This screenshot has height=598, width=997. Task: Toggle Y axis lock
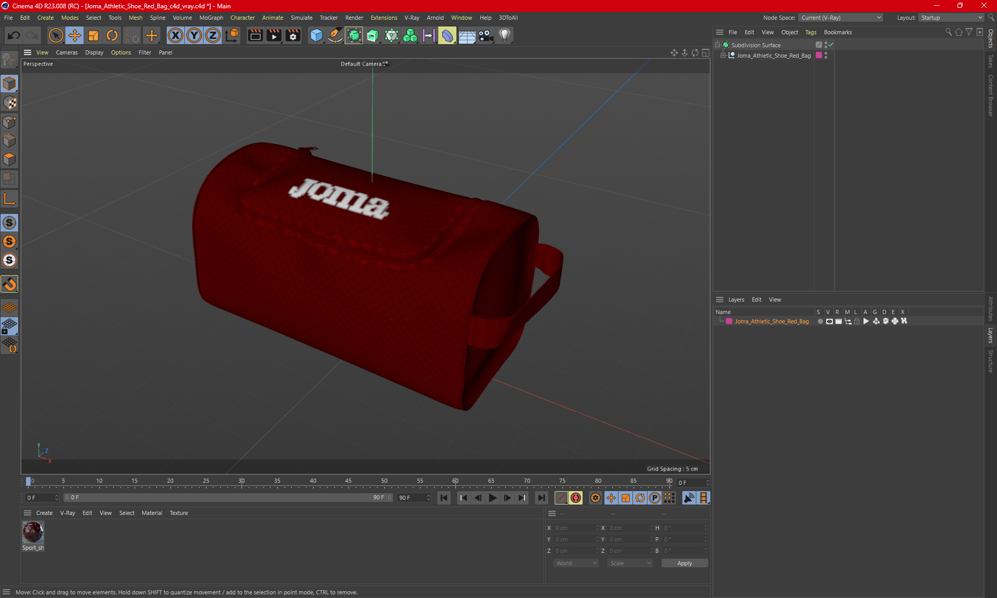(x=194, y=35)
